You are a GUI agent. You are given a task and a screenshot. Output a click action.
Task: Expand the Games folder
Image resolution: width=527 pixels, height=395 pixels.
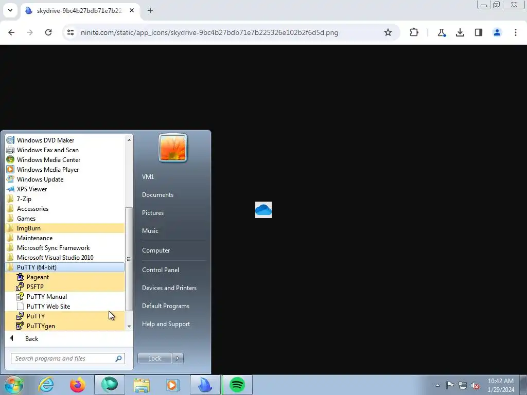(65, 218)
